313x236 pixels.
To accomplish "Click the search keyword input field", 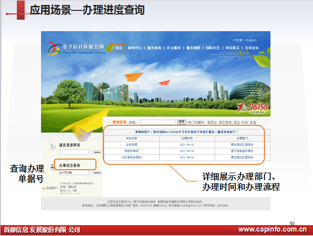I will point(158,122).
